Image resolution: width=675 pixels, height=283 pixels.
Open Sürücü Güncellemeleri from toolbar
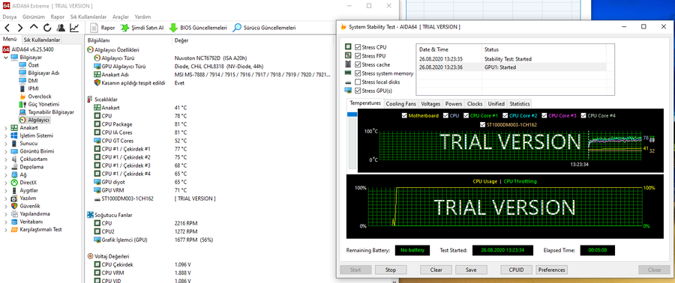[264, 28]
